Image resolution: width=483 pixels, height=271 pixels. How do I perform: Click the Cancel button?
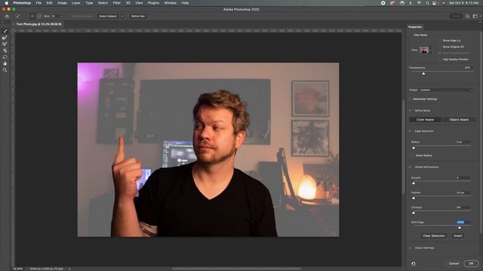pos(454,263)
